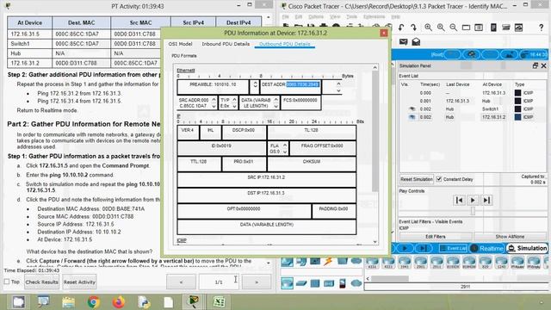This screenshot has width=551, height=310.
Task: Expand the PREAMBLE field stepper arrows
Action: click(255, 84)
